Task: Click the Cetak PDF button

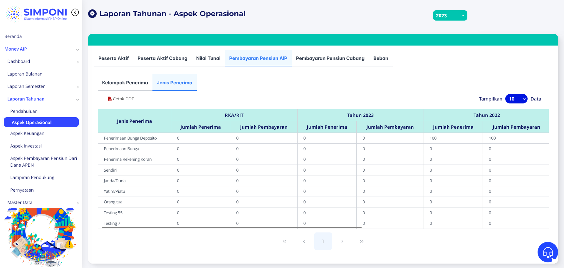Action: coord(121,99)
